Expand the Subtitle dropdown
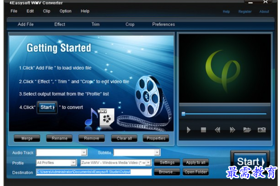280x186 pixels. [157, 153]
